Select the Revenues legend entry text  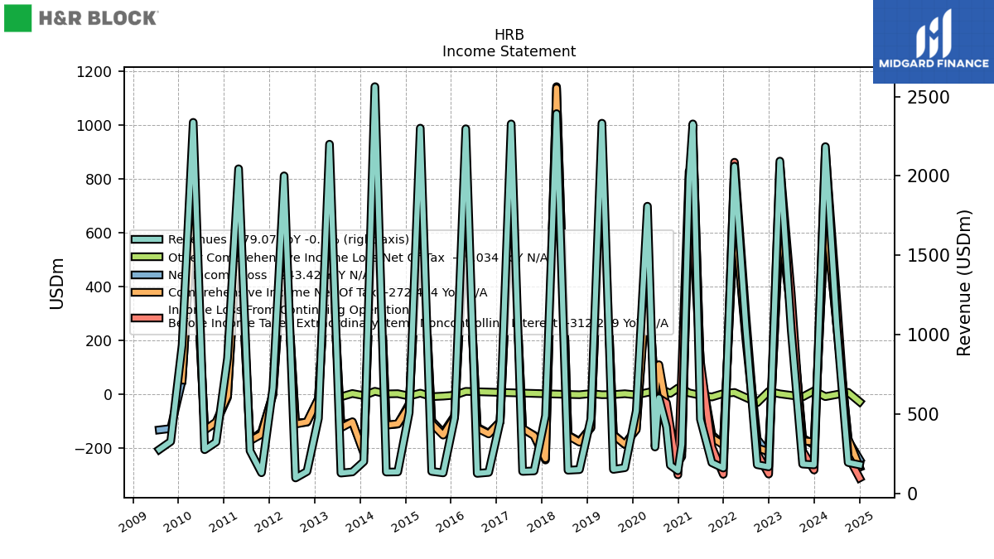click(288, 239)
